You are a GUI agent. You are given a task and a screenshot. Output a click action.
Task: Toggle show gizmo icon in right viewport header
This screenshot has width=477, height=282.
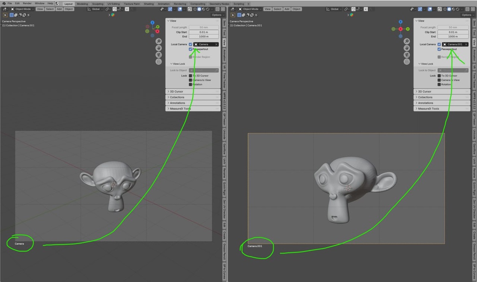coord(420,9)
